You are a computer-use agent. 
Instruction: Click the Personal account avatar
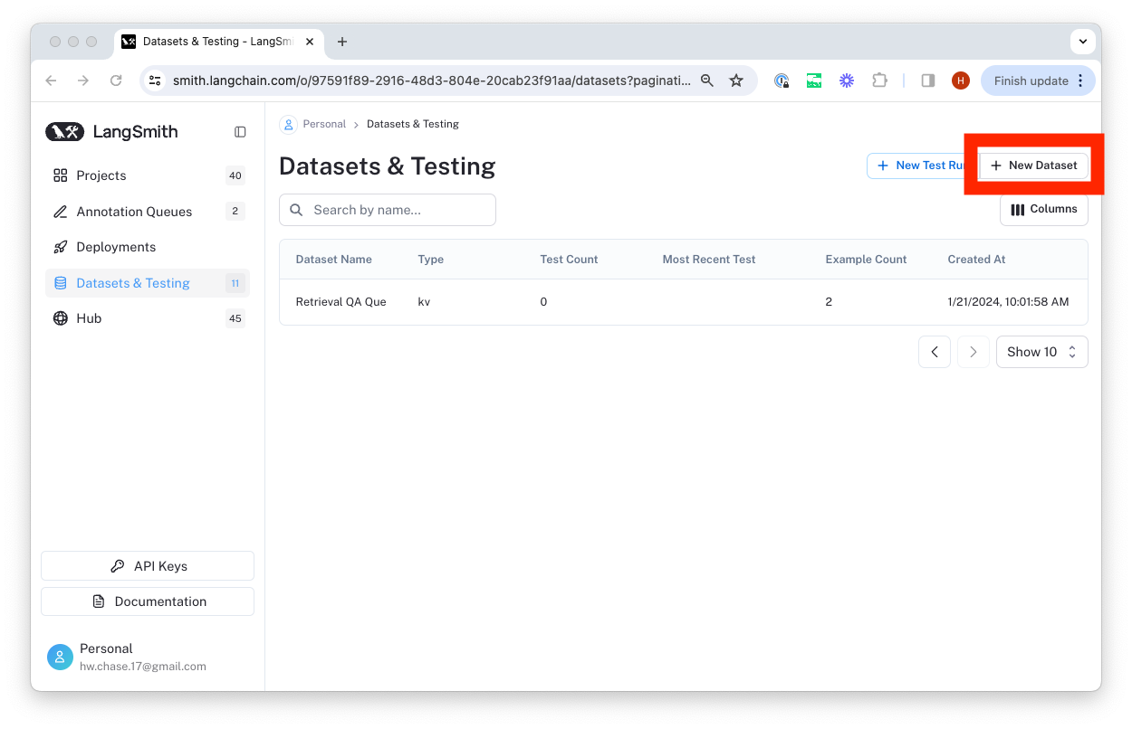coord(60,658)
